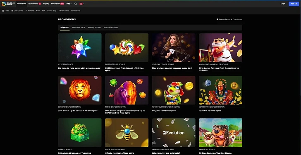301x155 pixels.
Task: Click the blue Sign Up button
Action: tap(294, 4)
